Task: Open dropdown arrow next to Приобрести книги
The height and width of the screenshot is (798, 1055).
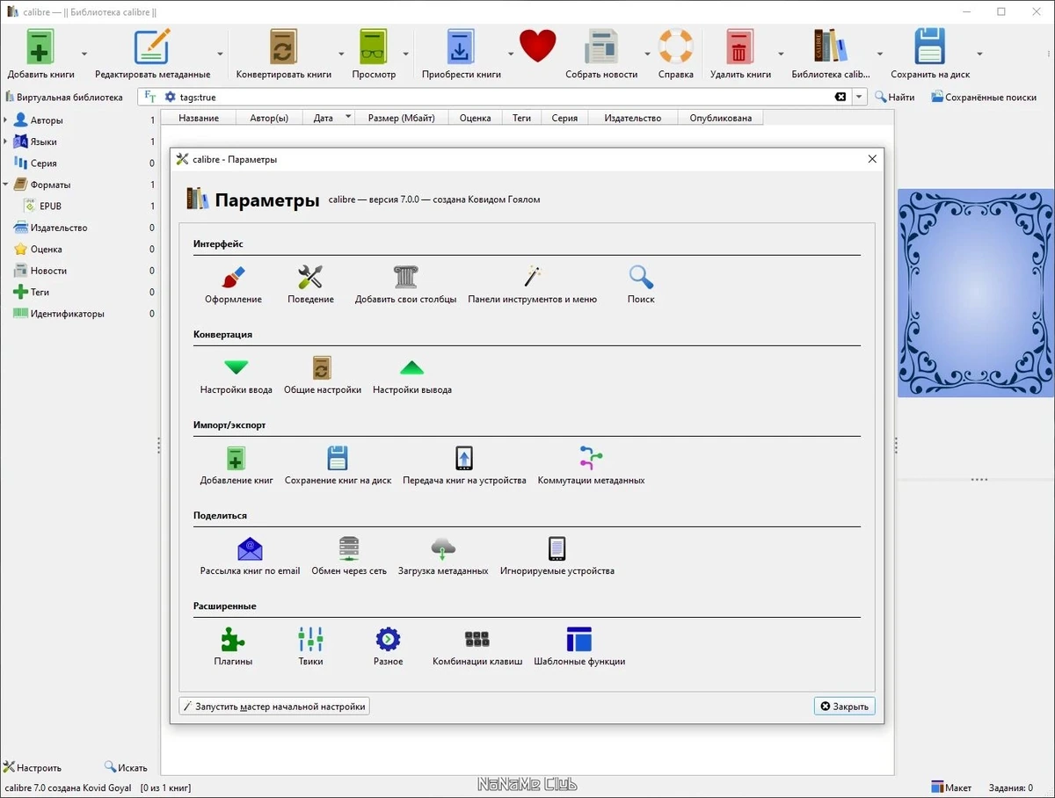Action: pos(511,54)
